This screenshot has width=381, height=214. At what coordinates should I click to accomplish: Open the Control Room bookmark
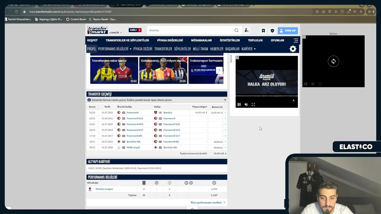click(76, 19)
